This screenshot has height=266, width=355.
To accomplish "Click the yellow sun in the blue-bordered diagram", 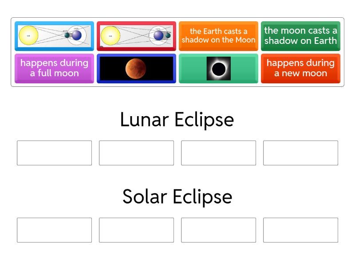I will coord(28,35).
